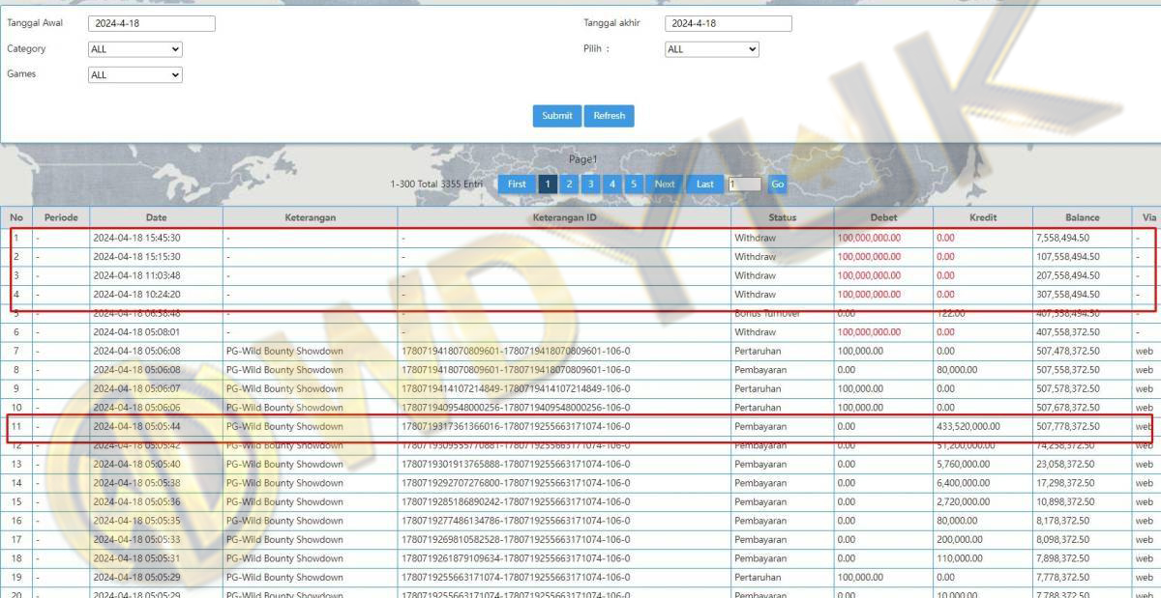Click Keterangan ID starting 1780719317361366016
The width and height of the screenshot is (1161, 598).
[x=516, y=426]
